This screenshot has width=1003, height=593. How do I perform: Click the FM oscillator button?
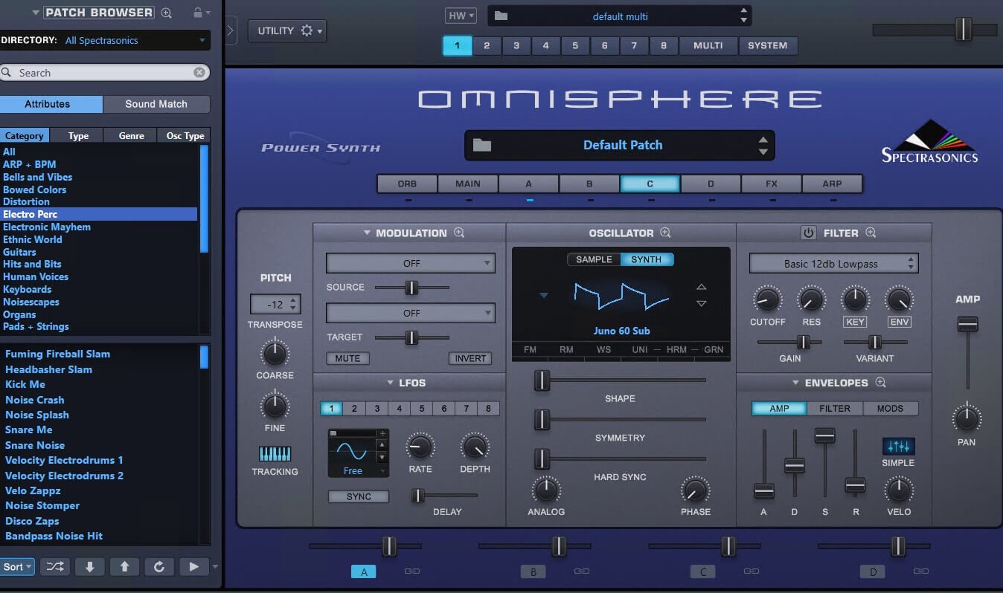[x=530, y=349]
